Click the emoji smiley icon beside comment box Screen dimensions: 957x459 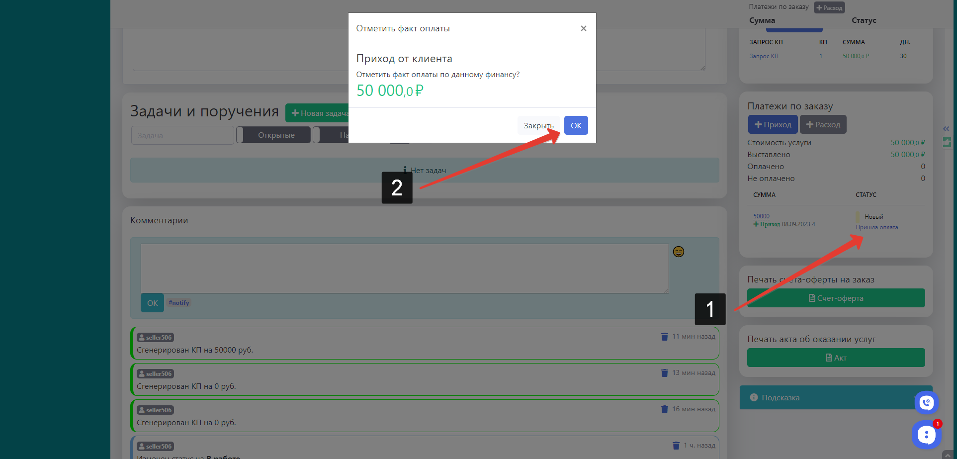click(x=678, y=252)
